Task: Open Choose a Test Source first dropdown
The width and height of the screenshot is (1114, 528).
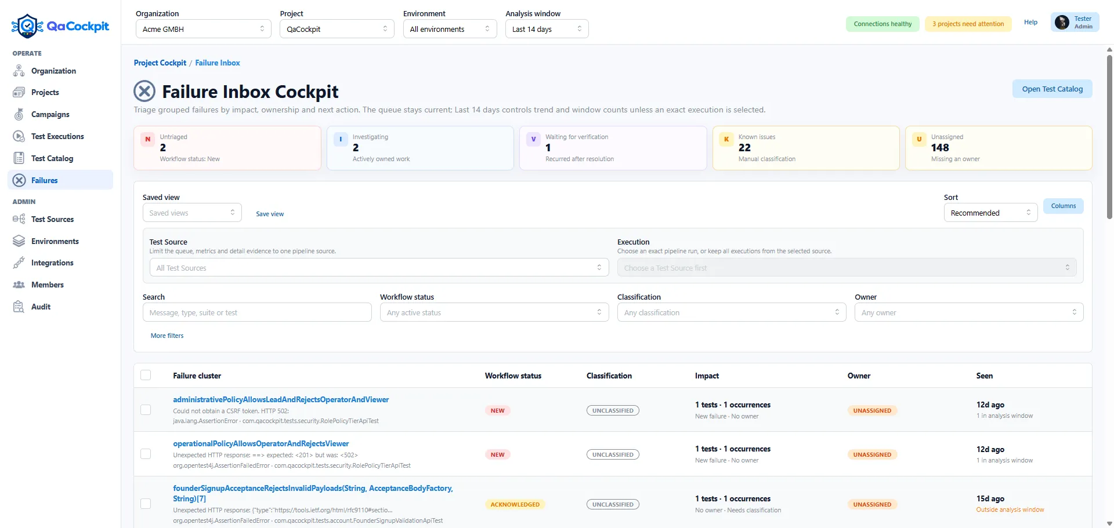Action: (x=847, y=268)
